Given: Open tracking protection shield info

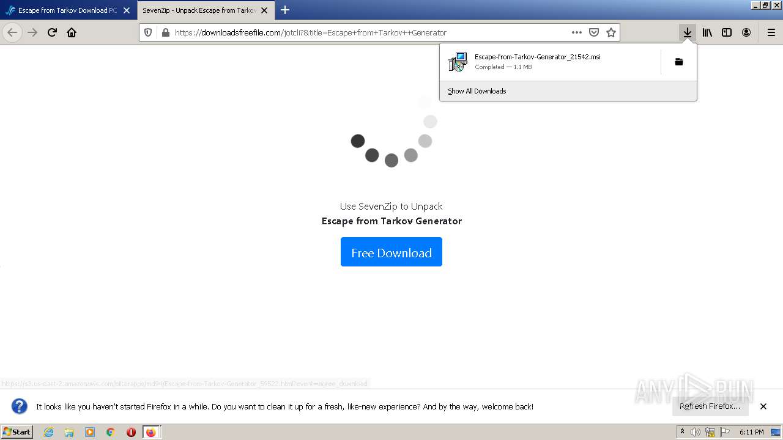Looking at the screenshot, I should (x=148, y=32).
